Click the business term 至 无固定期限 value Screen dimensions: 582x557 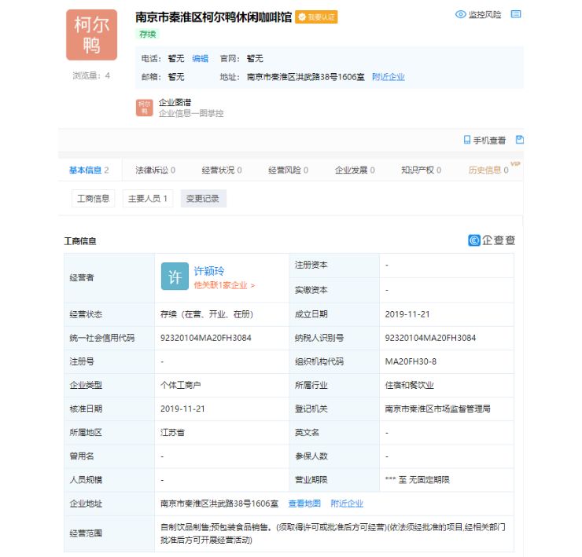417,480
